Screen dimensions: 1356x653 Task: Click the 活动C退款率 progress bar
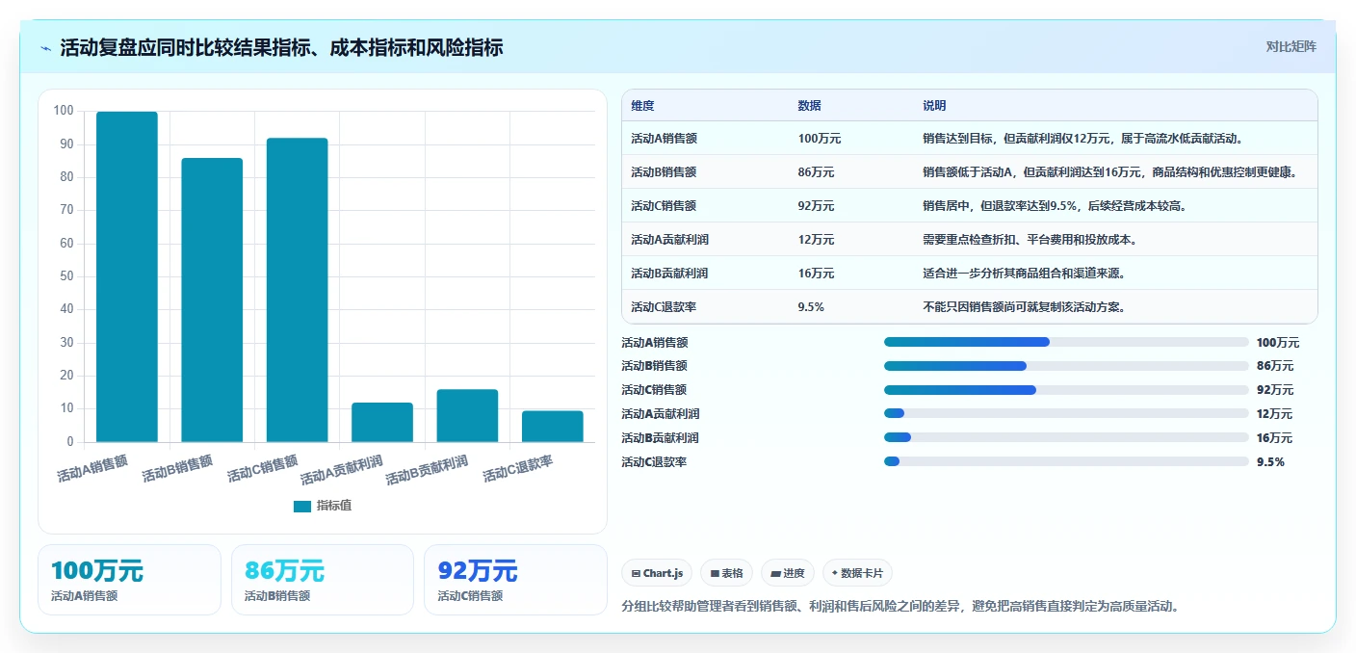(x=1066, y=461)
